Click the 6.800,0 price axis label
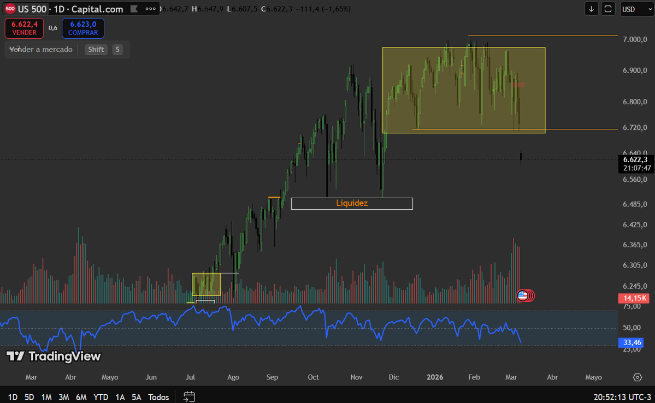The width and height of the screenshot is (655, 403). tap(635, 102)
